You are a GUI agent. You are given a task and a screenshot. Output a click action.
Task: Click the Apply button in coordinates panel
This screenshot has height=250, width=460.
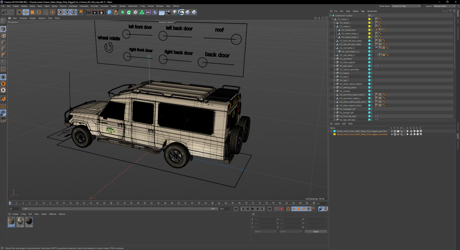click(316, 231)
